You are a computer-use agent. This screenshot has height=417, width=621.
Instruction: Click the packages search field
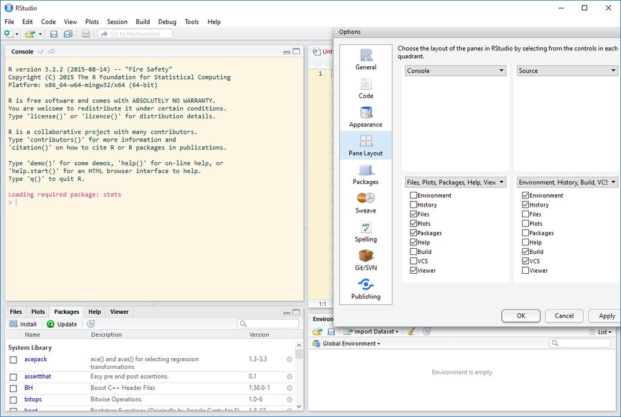tap(268, 324)
